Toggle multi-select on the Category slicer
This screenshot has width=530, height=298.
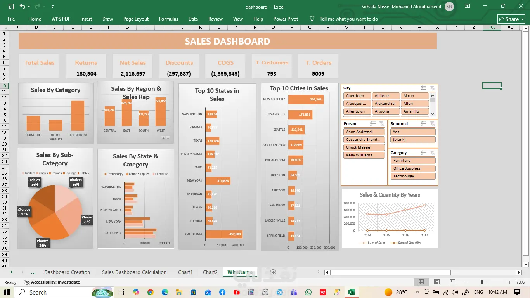[x=424, y=153]
